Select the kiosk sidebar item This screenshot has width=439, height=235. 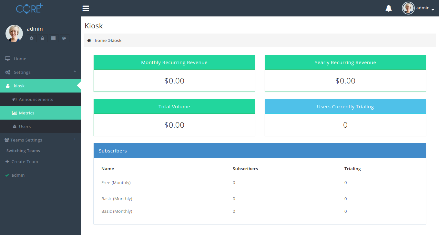40,86
